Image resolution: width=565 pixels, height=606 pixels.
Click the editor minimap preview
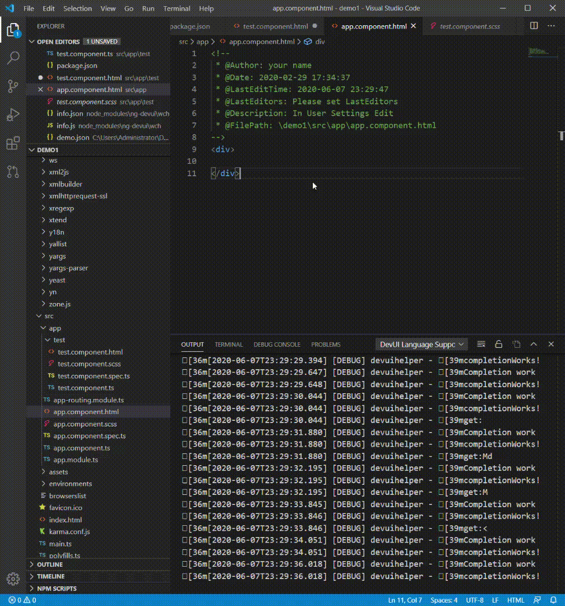click(539, 52)
